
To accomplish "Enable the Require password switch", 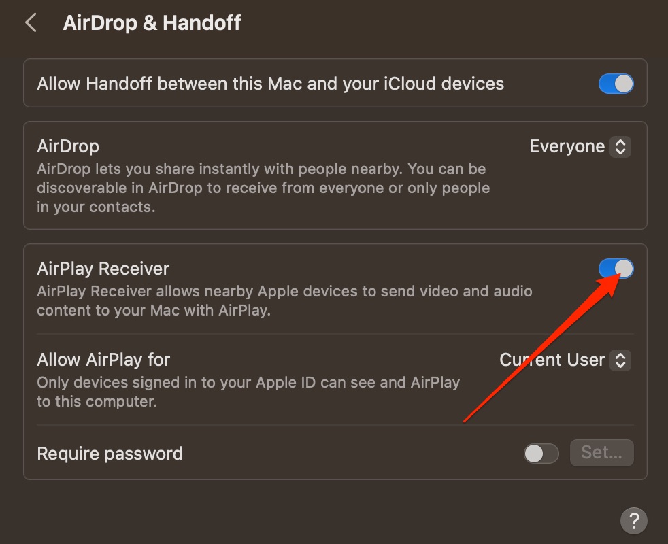I will point(541,454).
